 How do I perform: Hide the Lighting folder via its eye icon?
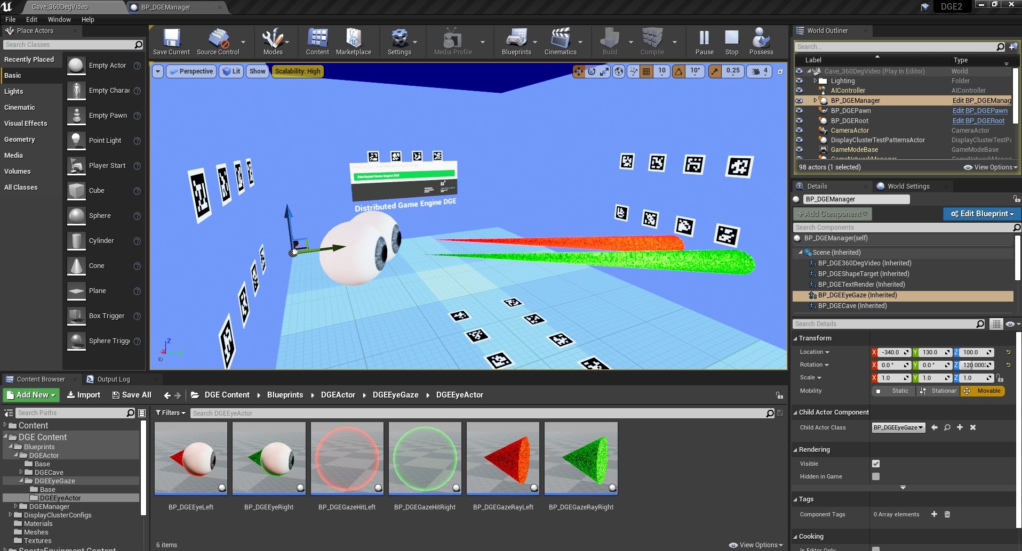pyautogui.click(x=799, y=81)
